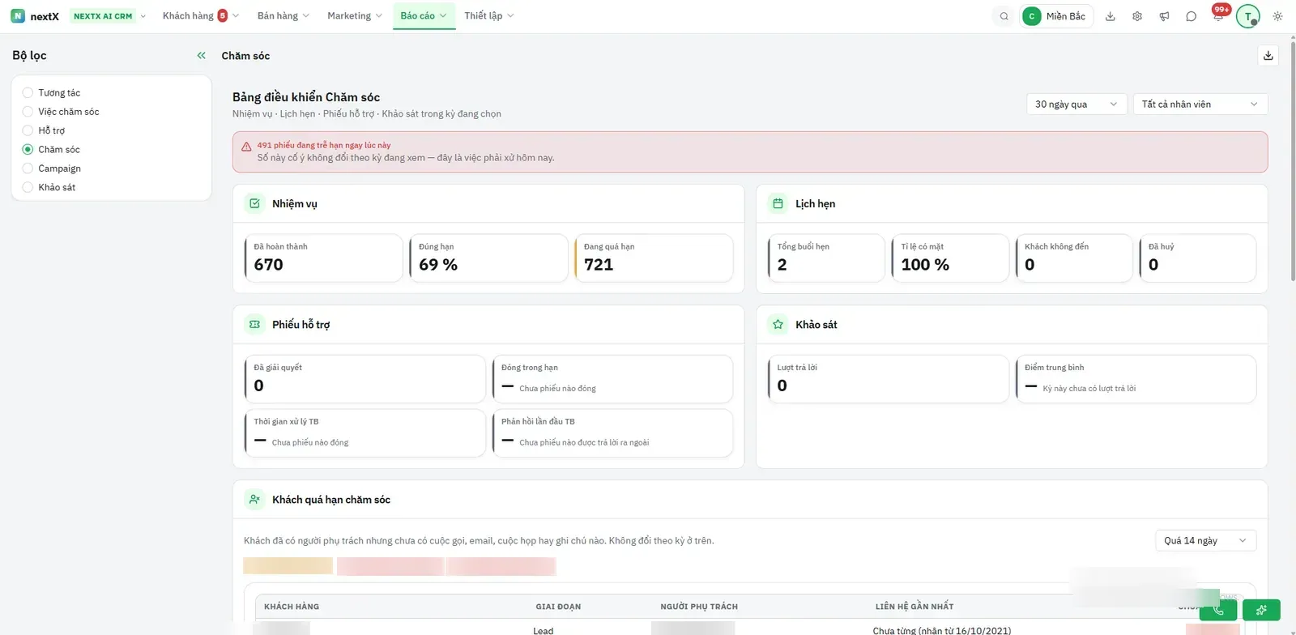Click the Lịch hẹn calendar icon
Screen dimensions: 1296x635
(x=778, y=203)
